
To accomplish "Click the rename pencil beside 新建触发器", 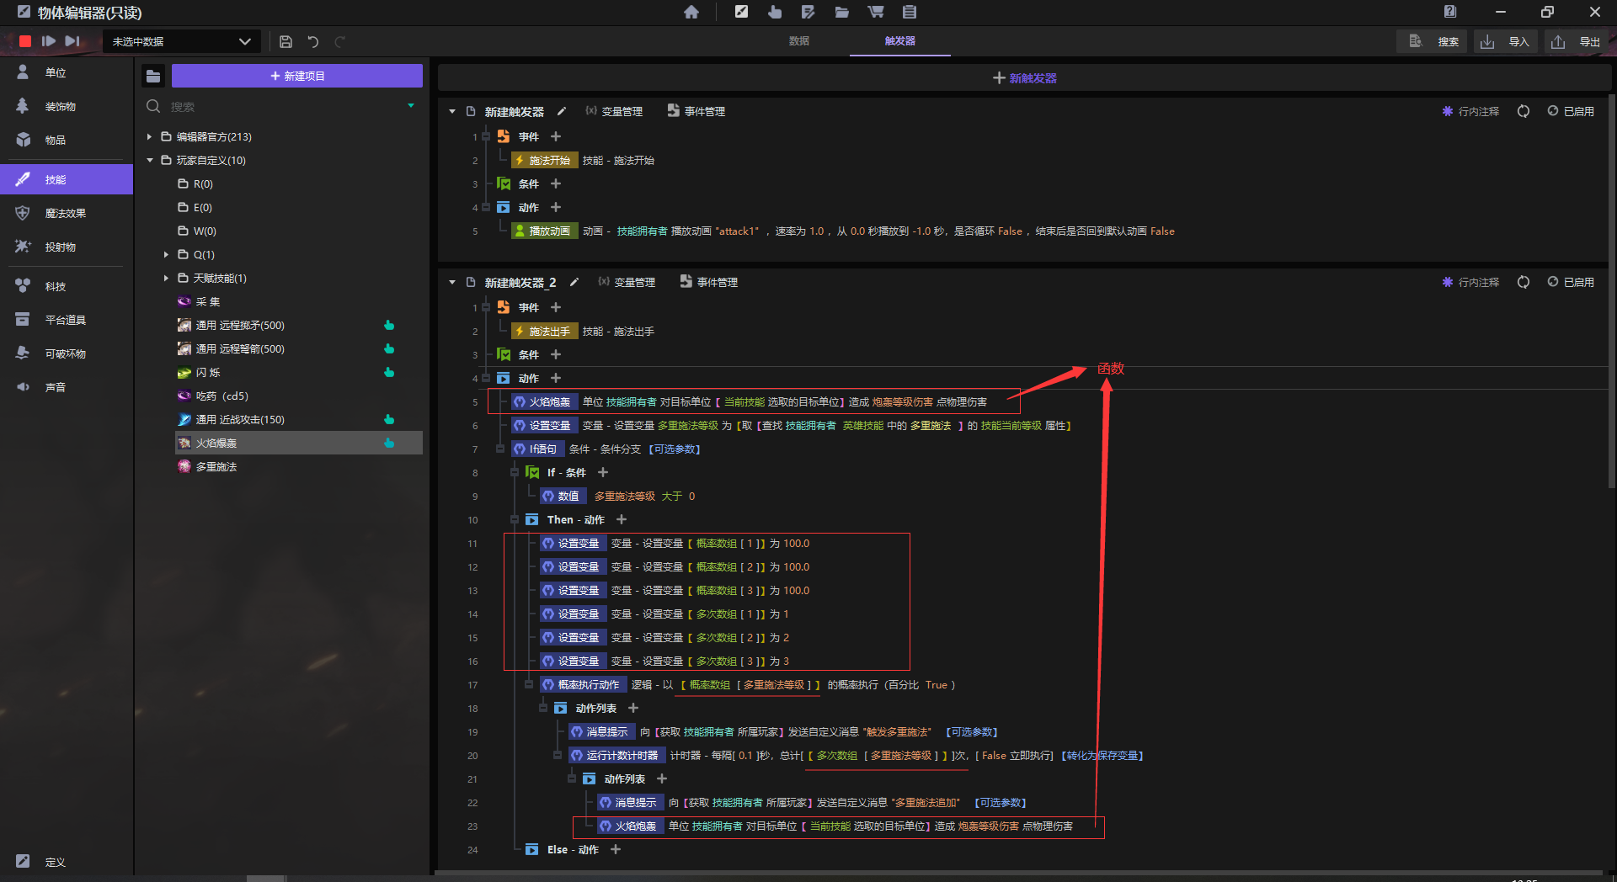I will pyautogui.click(x=562, y=111).
